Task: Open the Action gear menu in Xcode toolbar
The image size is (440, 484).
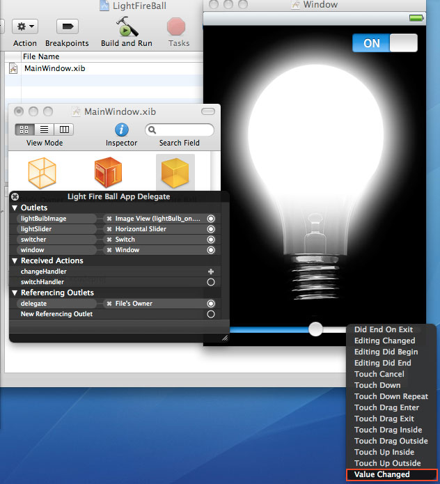Action: coord(25,26)
